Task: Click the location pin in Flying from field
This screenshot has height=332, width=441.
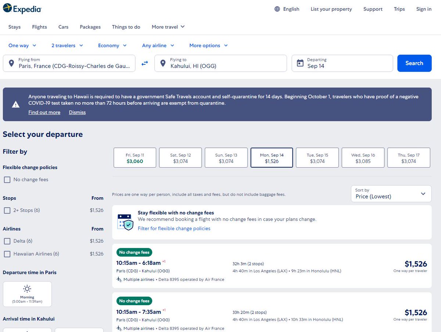Action: pos(11,63)
